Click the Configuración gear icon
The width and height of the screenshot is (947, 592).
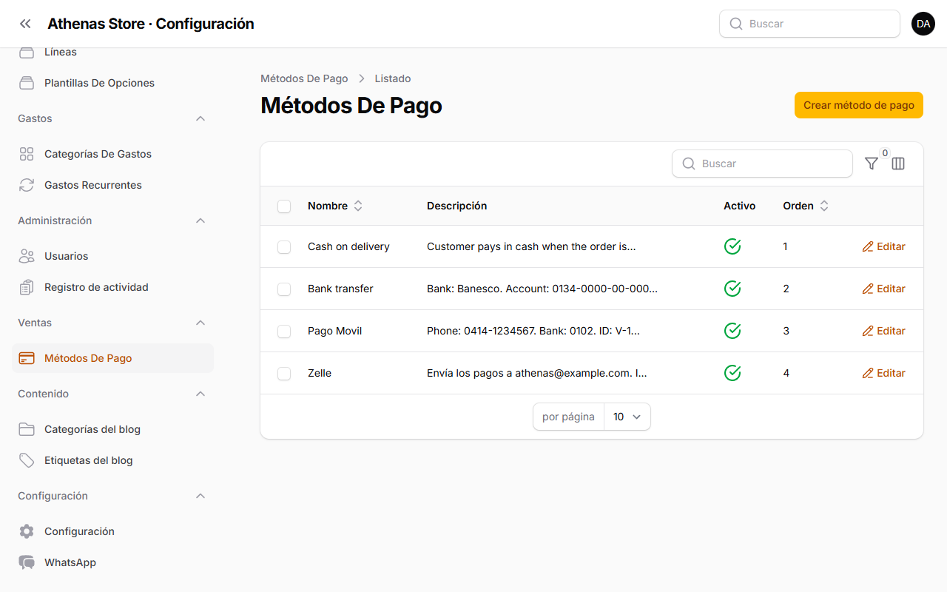coord(27,531)
